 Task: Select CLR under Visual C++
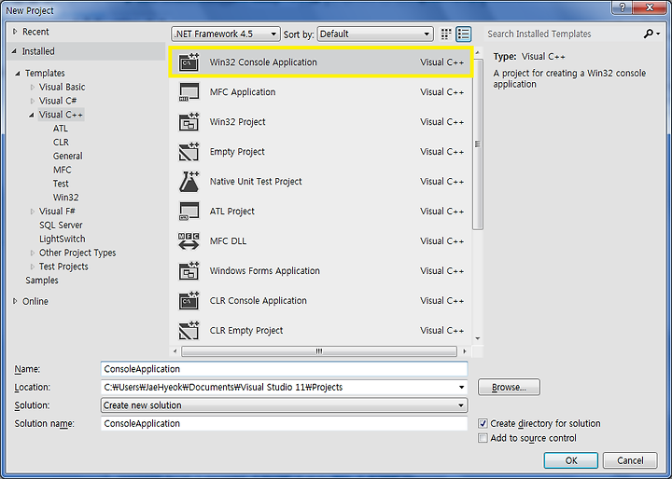tap(61, 143)
